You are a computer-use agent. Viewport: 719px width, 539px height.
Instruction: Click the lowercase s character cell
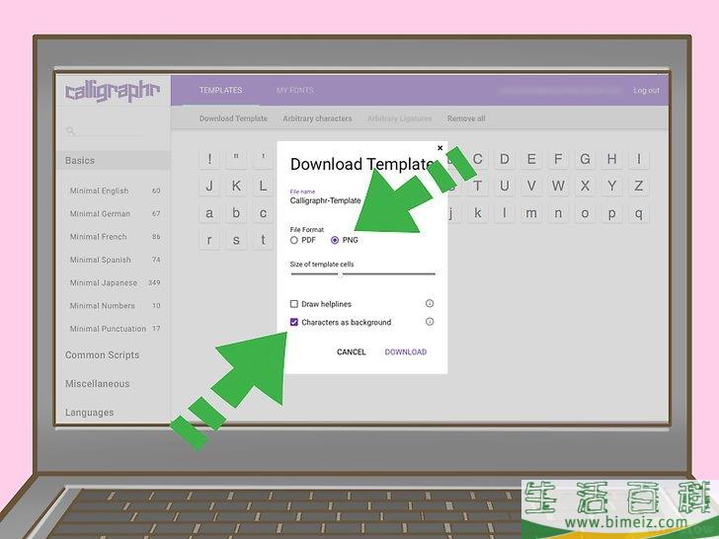coord(236,240)
